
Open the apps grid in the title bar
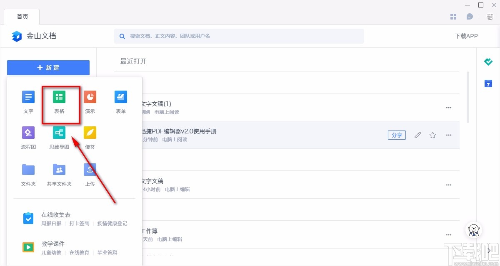point(453,16)
